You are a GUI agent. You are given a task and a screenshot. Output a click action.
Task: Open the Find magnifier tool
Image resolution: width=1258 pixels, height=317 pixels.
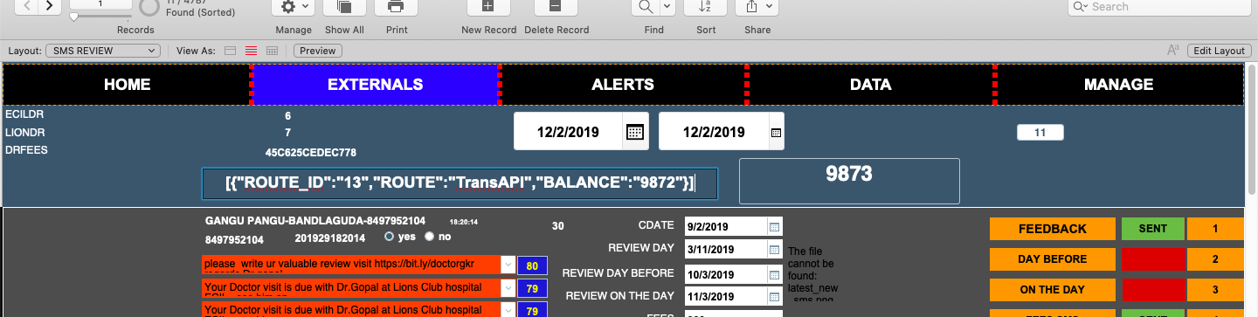click(646, 7)
